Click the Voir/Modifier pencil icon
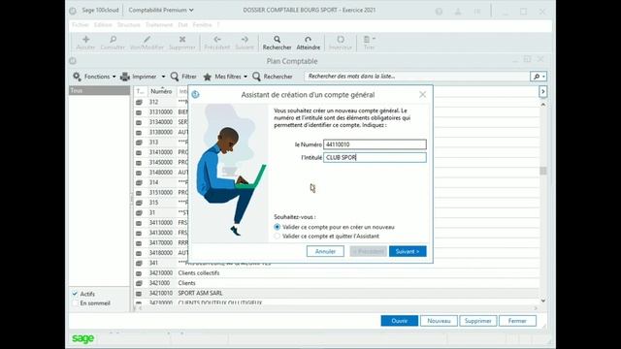Screen dimensions: 621x349 pyautogui.click(x=147, y=39)
